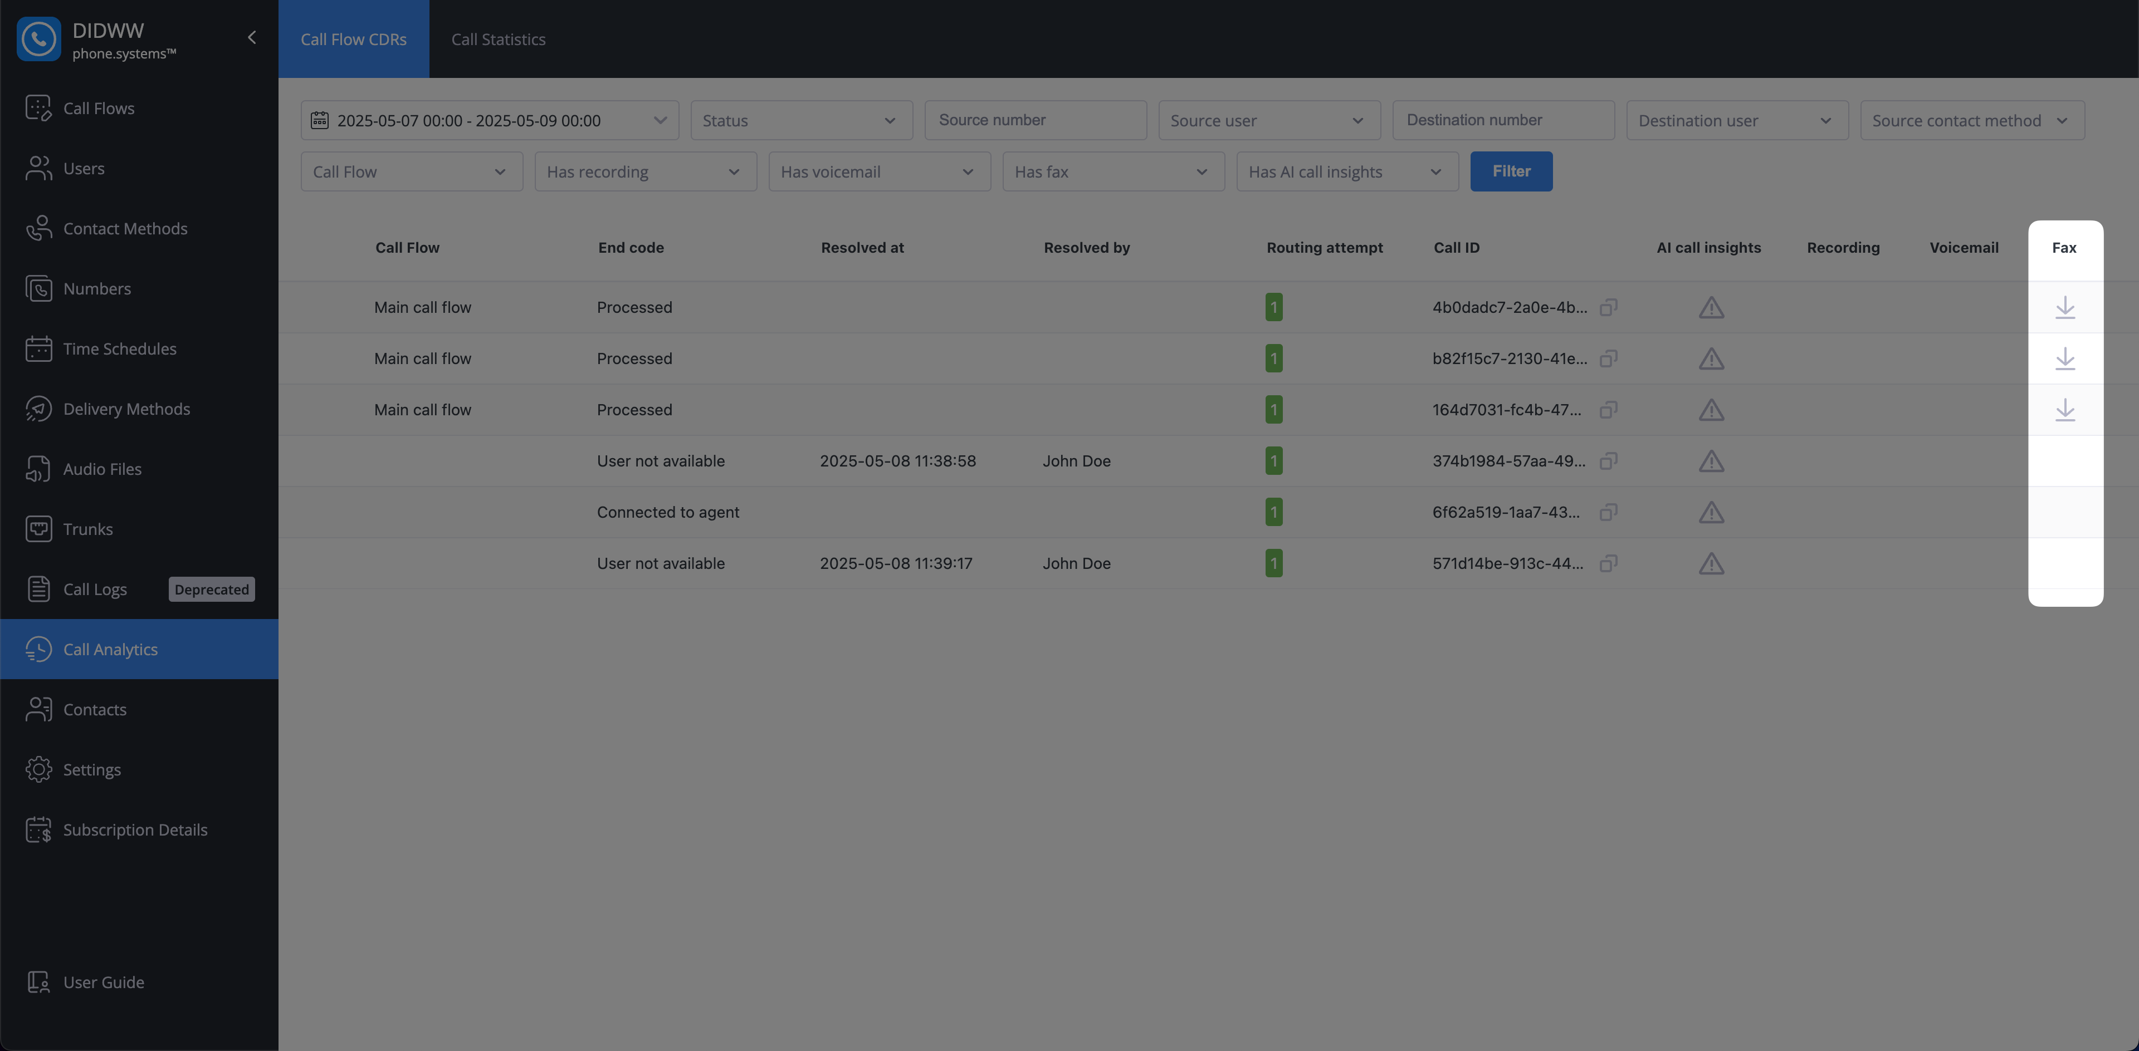Copy Call ID 6f62a519-1aa7-43...
The image size is (2139, 1051).
[x=1608, y=513]
